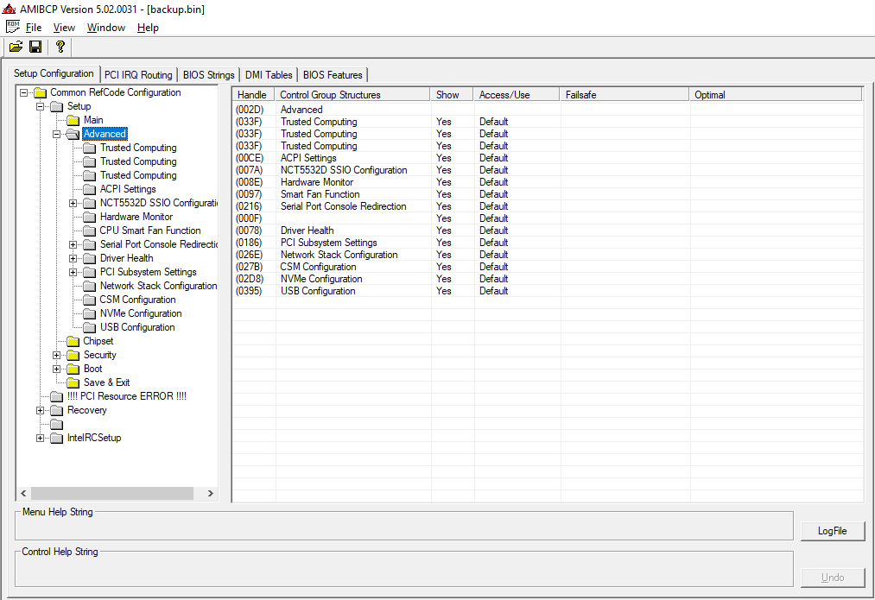Open the Help menu
Viewport: 875px width, 600px height.
148,28
